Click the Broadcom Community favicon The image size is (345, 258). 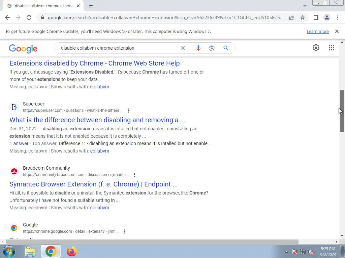[14, 171]
